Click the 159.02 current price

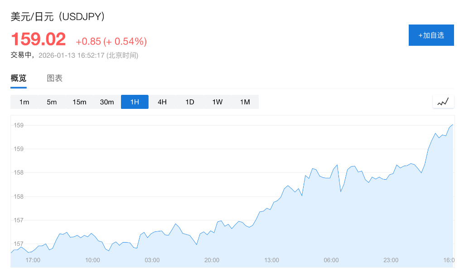(39, 39)
